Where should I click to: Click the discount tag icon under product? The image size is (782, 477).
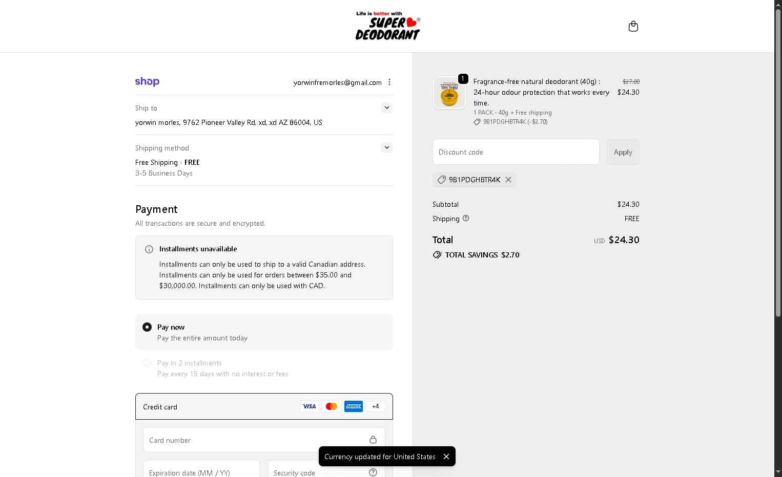pyautogui.click(x=477, y=122)
